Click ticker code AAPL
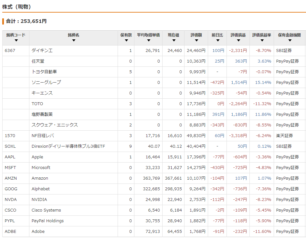Screen dimensions: 306x239 (x=10, y=157)
